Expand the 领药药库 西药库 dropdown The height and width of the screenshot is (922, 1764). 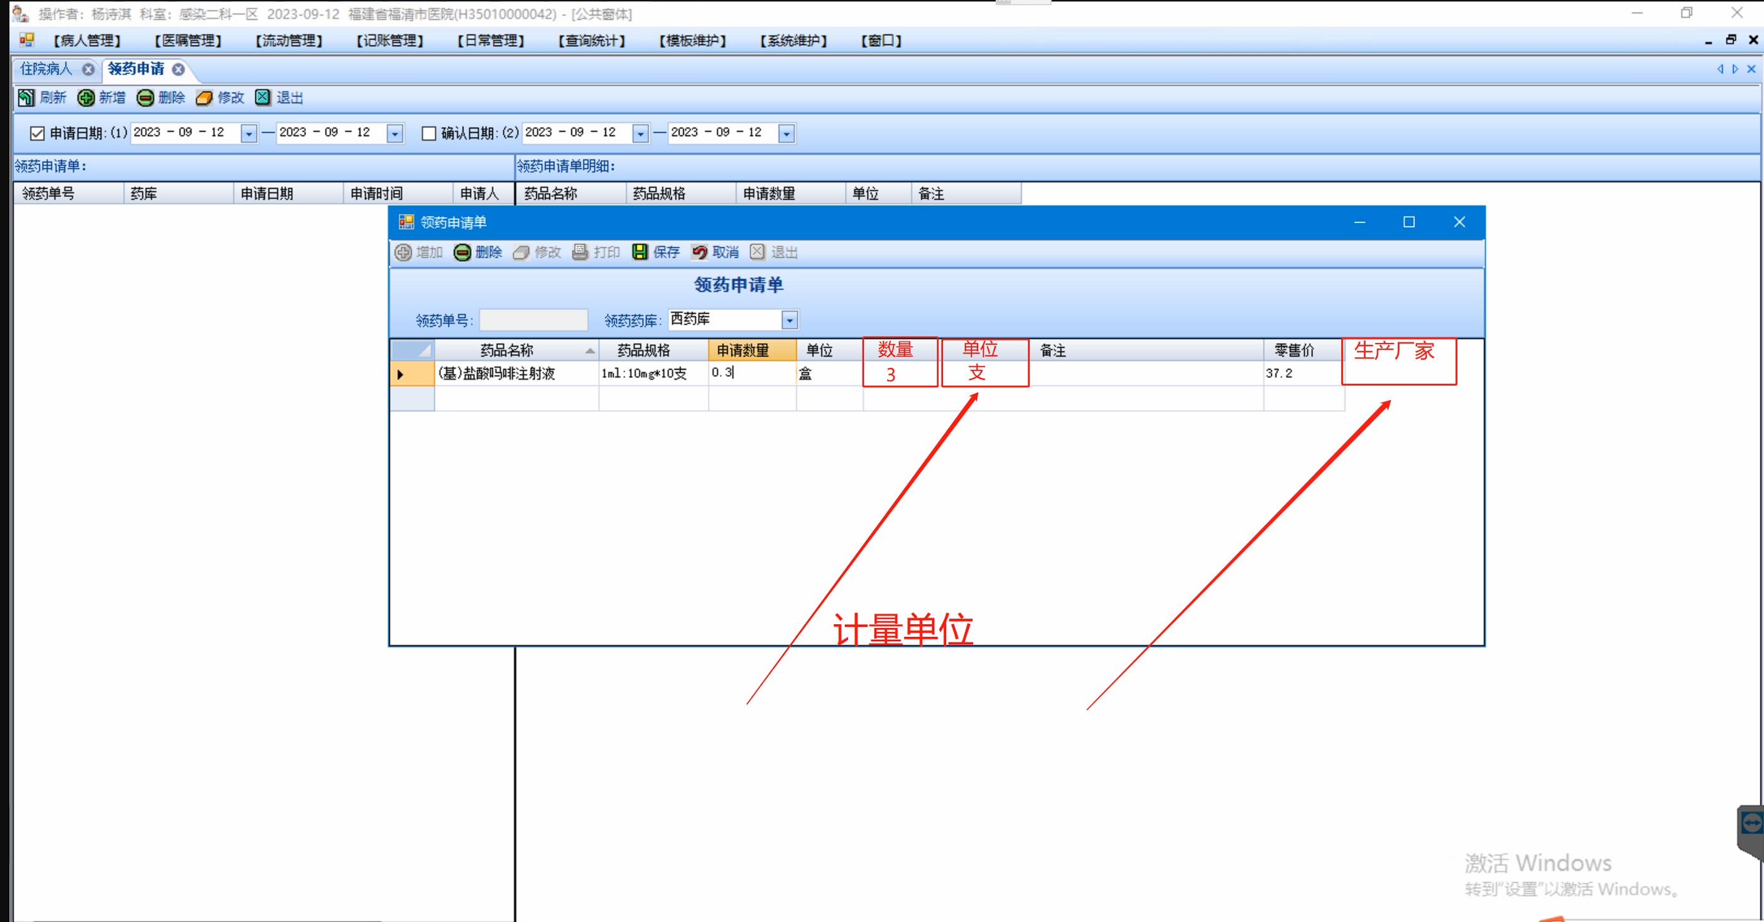click(x=790, y=320)
